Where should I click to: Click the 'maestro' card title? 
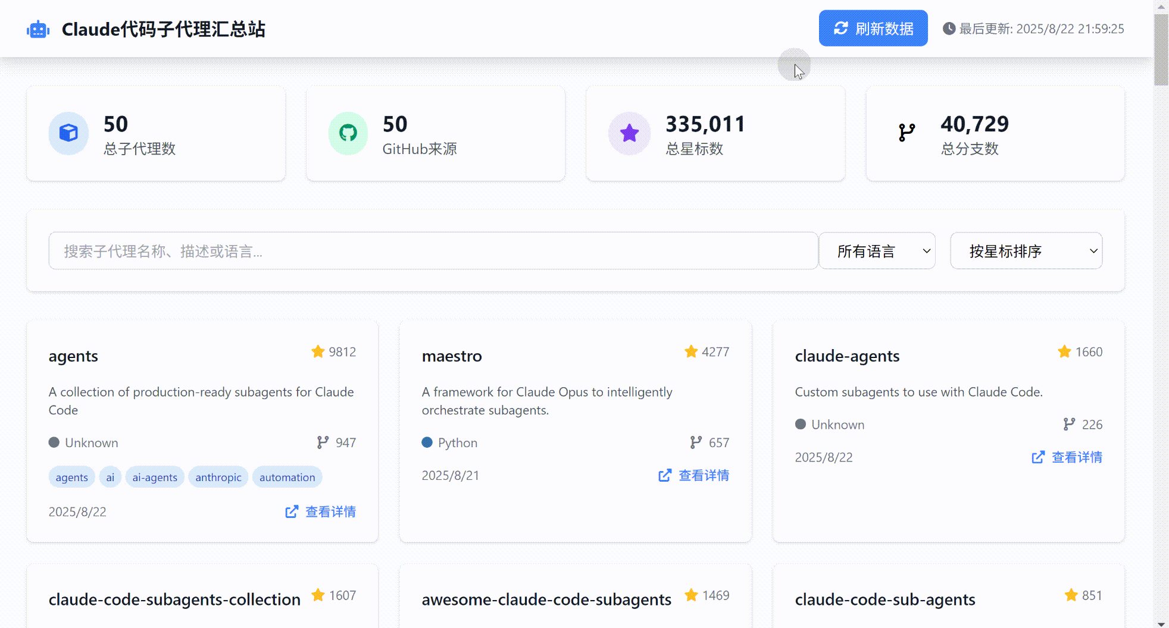click(x=452, y=356)
